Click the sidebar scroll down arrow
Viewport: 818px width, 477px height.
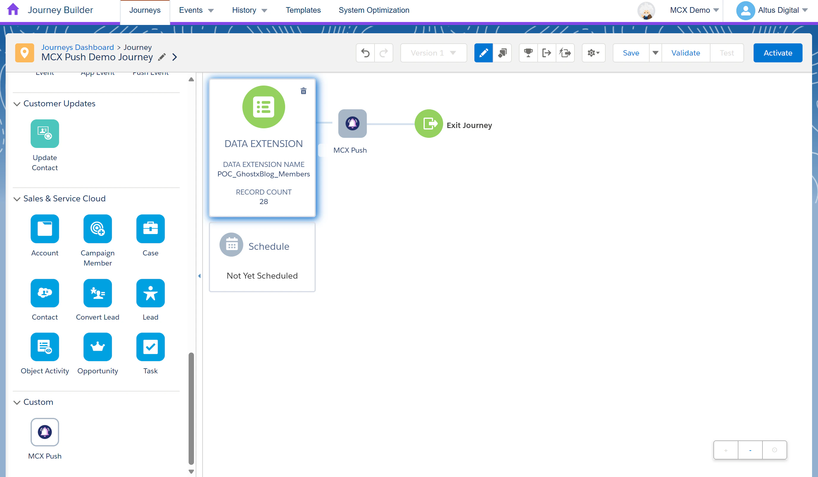[191, 471]
